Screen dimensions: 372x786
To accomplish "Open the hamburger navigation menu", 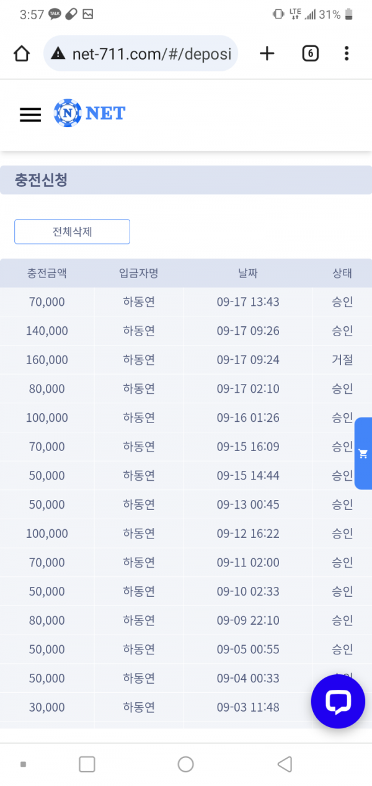I will point(30,115).
